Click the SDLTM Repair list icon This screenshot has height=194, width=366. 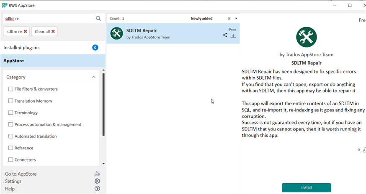[x=116, y=33]
